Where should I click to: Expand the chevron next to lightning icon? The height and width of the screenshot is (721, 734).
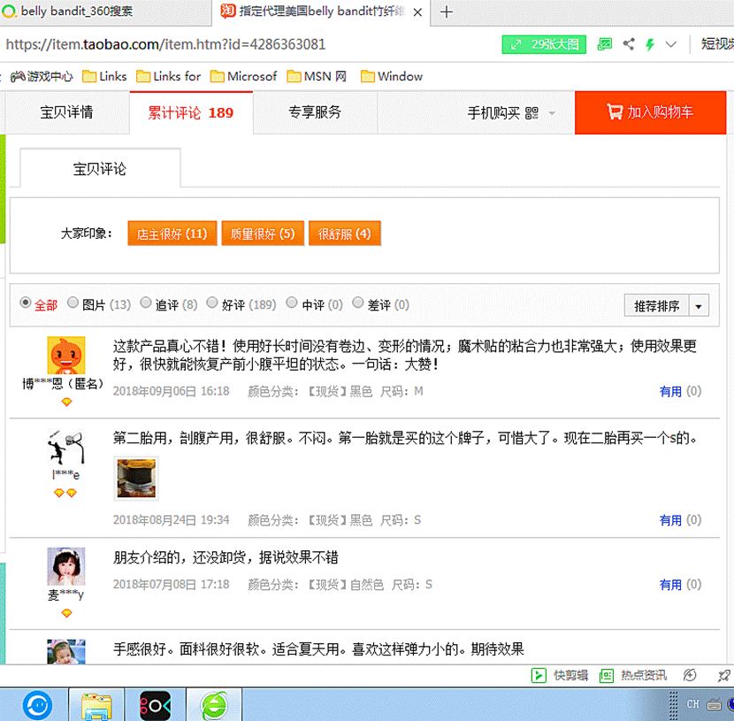[671, 44]
